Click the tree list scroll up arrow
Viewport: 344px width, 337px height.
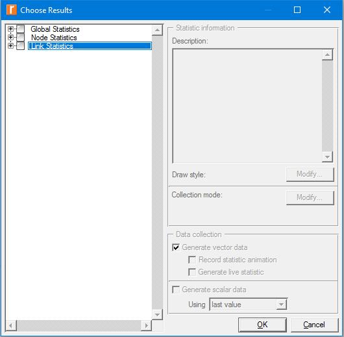[157, 30]
